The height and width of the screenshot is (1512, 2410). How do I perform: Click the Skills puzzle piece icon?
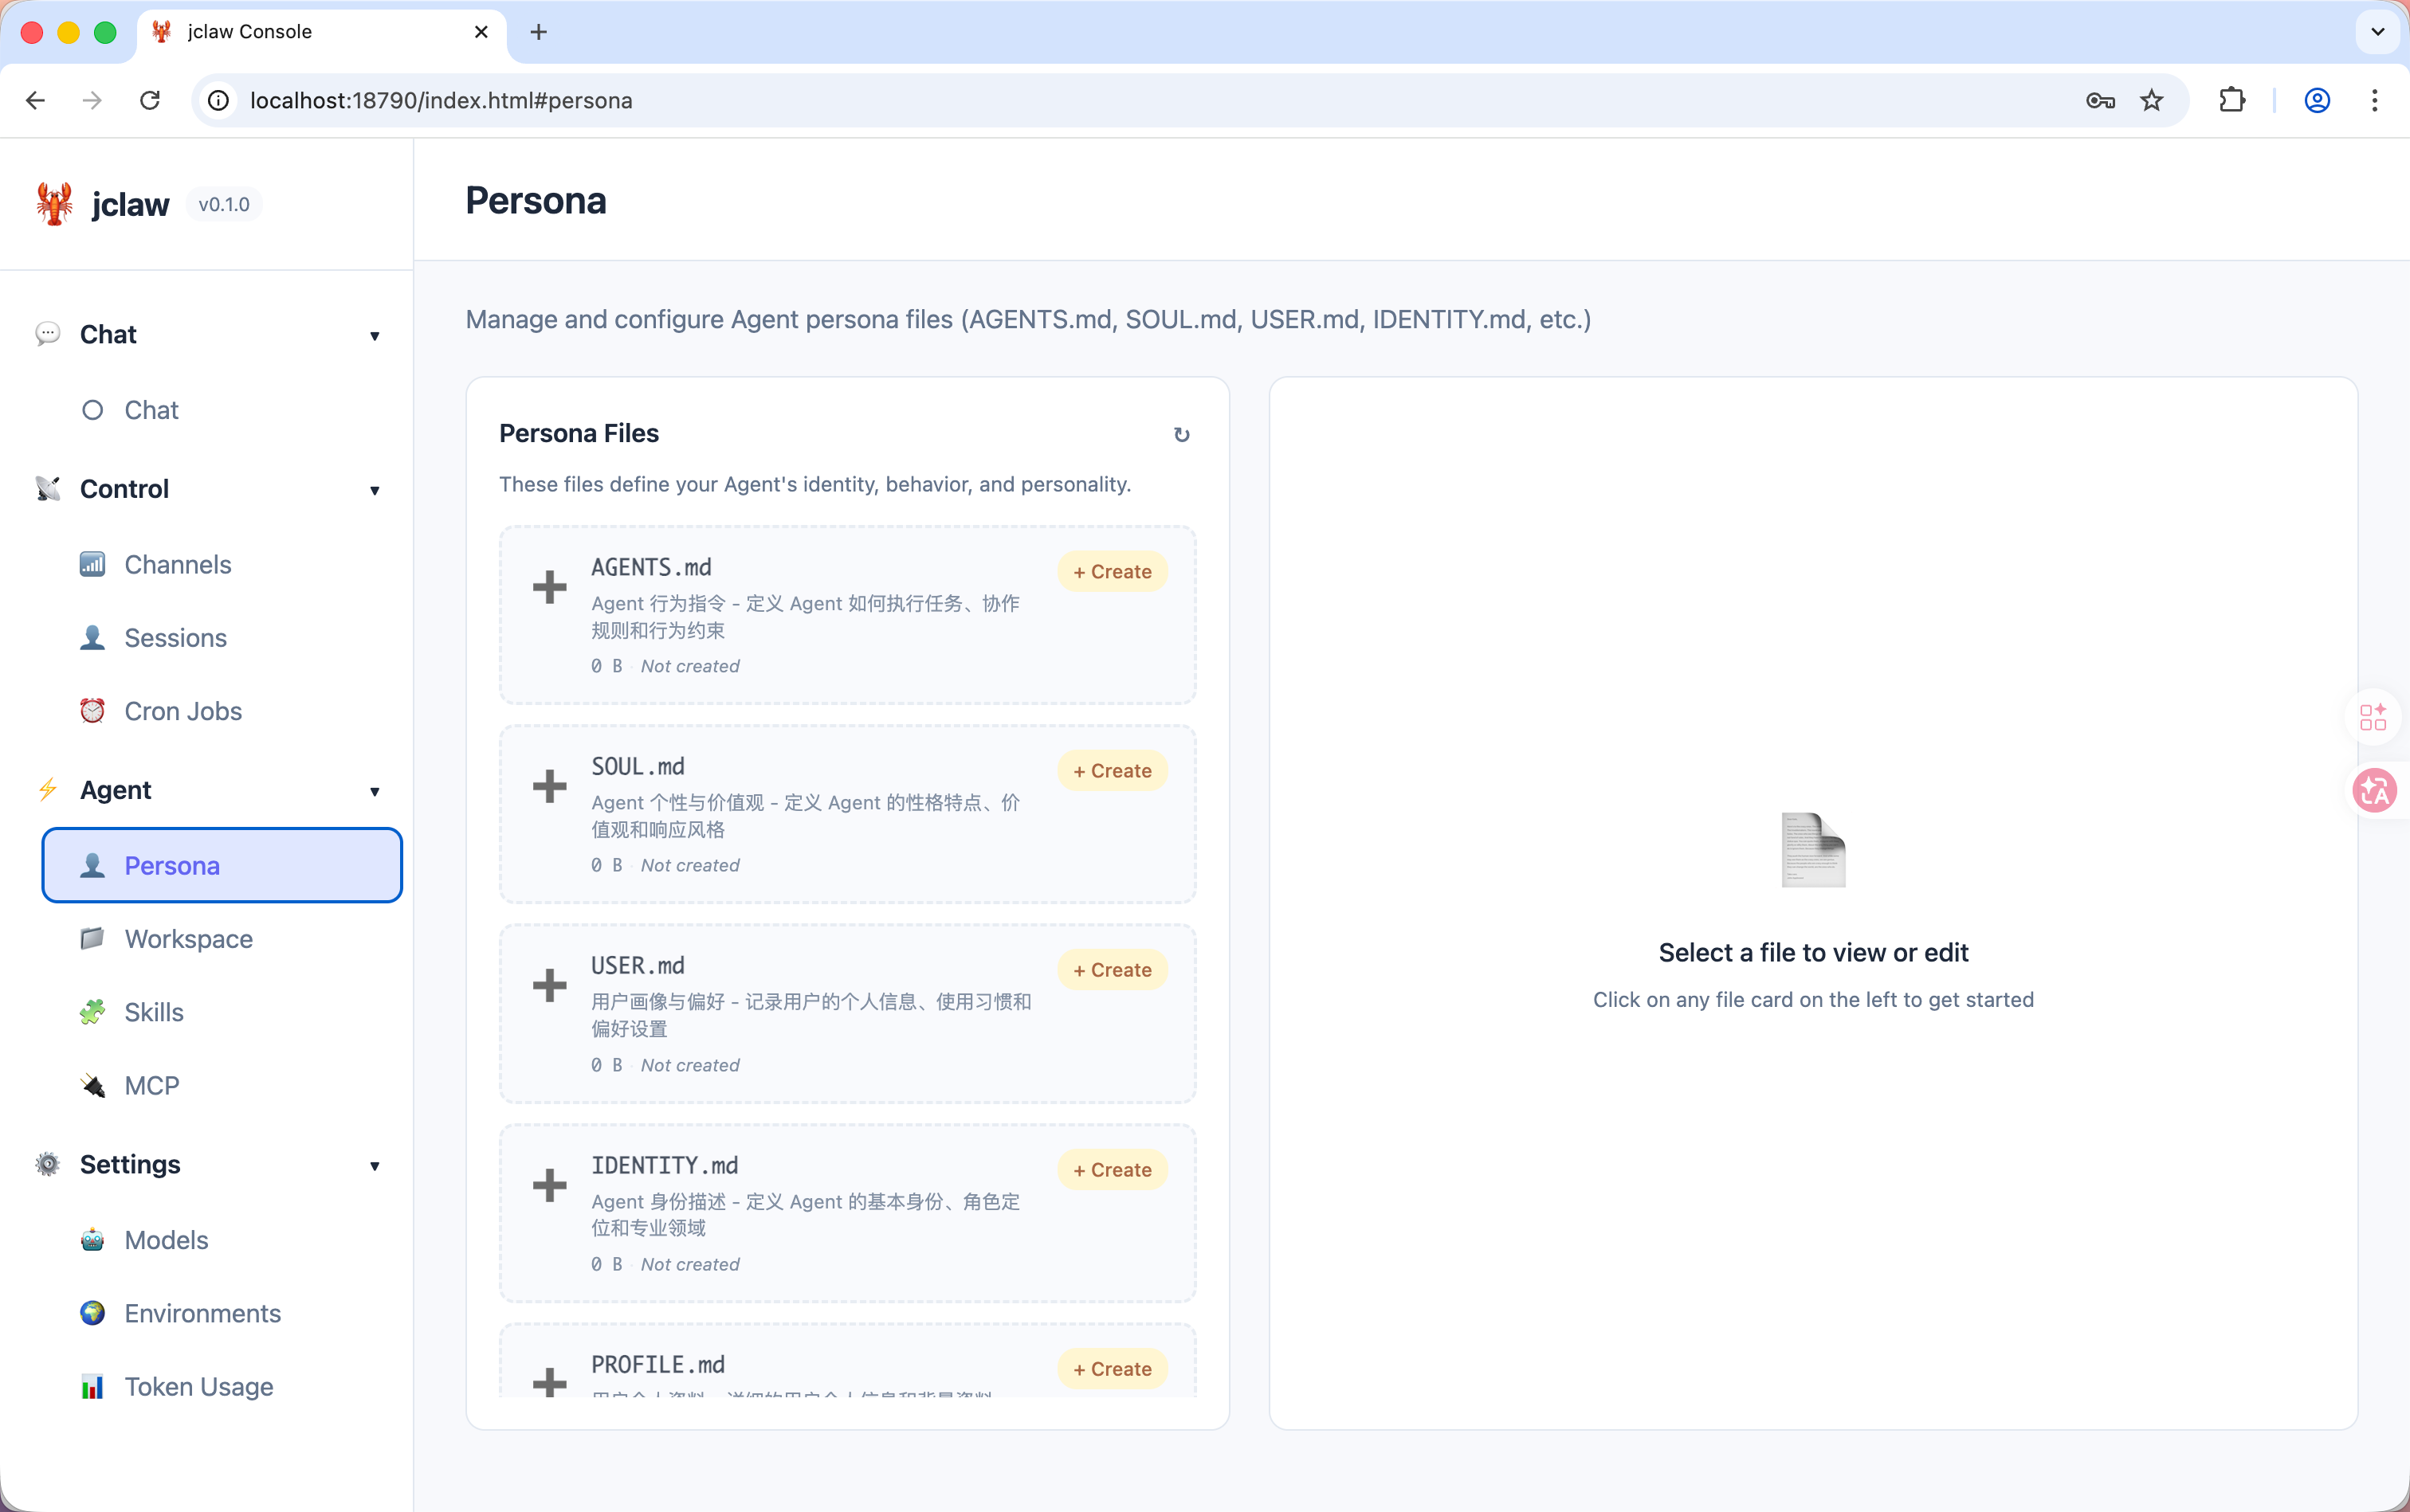(92, 1012)
